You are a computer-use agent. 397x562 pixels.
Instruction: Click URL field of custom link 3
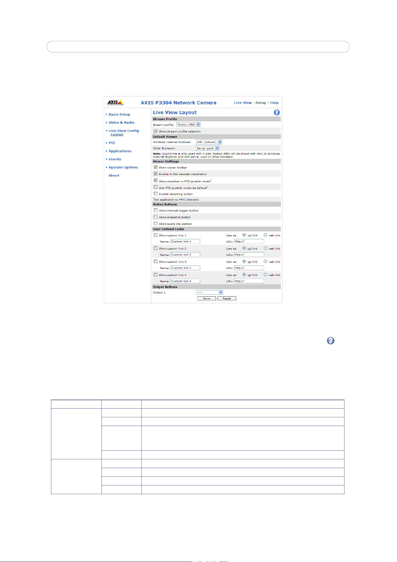pyautogui.click(x=249, y=268)
